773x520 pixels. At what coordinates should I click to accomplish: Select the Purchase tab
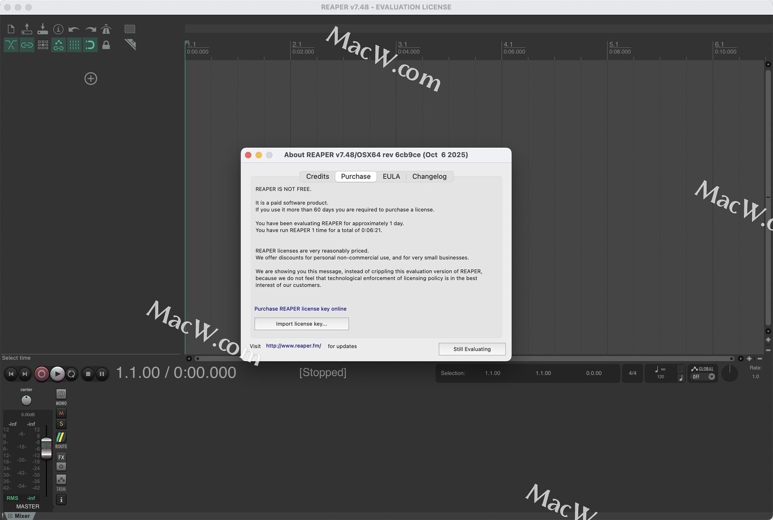coord(356,177)
